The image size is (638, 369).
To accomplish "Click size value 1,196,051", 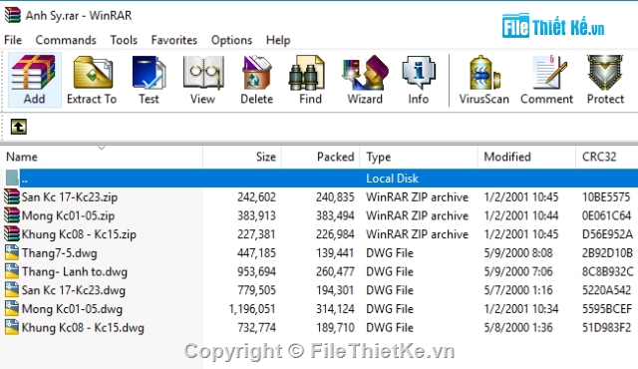I will tap(252, 309).
